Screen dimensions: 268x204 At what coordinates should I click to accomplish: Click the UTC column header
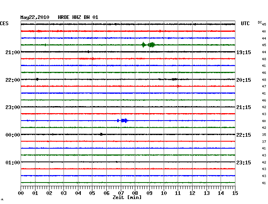pos(245,24)
